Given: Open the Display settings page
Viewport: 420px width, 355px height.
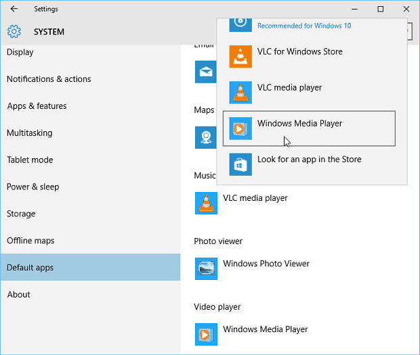Looking at the screenshot, I should [90, 52].
